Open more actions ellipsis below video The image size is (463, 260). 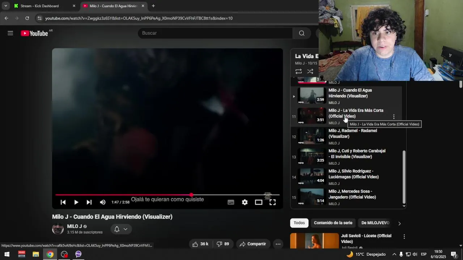278,244
